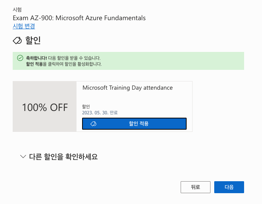
Task: Click the green checkmark circle icon
Action: pos(20,58)
